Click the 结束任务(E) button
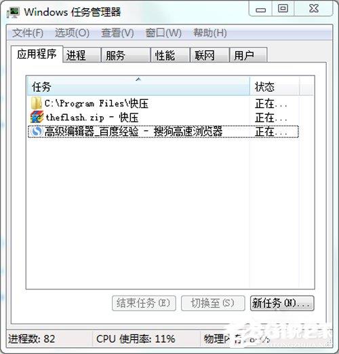The height and width of the screenshot is (354, 339). tap(144, 303)
